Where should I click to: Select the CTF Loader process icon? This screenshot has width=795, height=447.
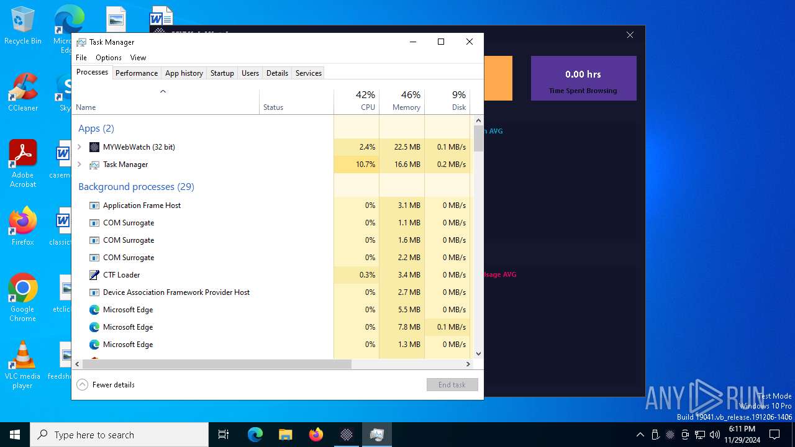(94, 275)
